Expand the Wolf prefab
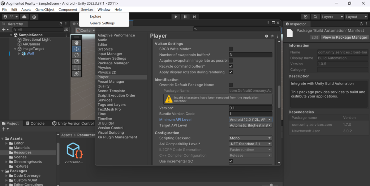This screenshot has width=370, height=186. click(x=20, y=53)
